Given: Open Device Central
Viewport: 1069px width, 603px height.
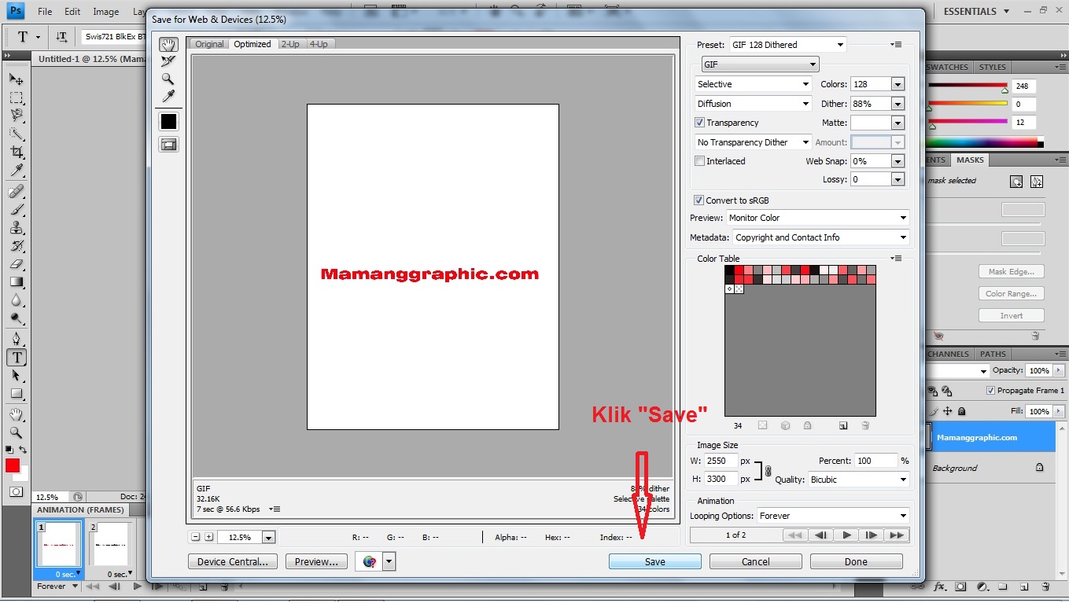Looking at the screenshot, I should (x=232, y=561).
